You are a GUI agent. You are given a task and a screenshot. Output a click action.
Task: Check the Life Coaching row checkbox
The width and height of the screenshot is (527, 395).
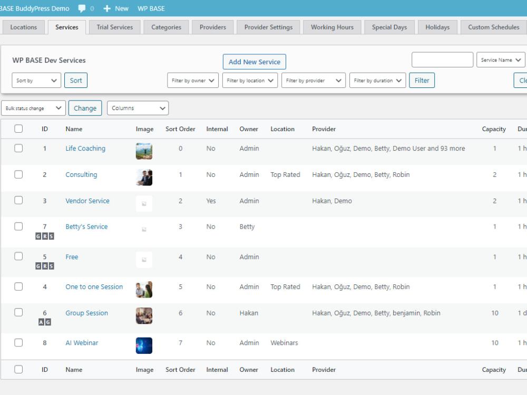click(18, 148)
